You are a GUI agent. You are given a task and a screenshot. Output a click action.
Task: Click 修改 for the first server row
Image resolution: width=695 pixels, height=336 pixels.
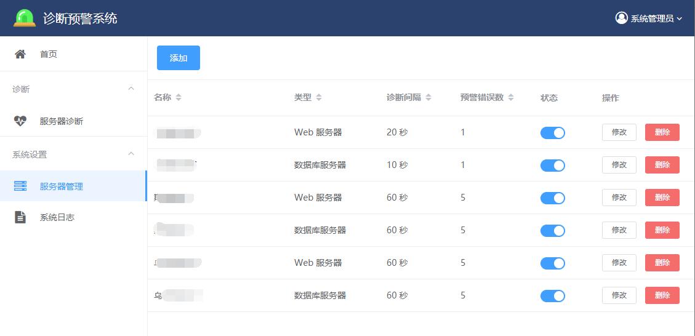619,132
